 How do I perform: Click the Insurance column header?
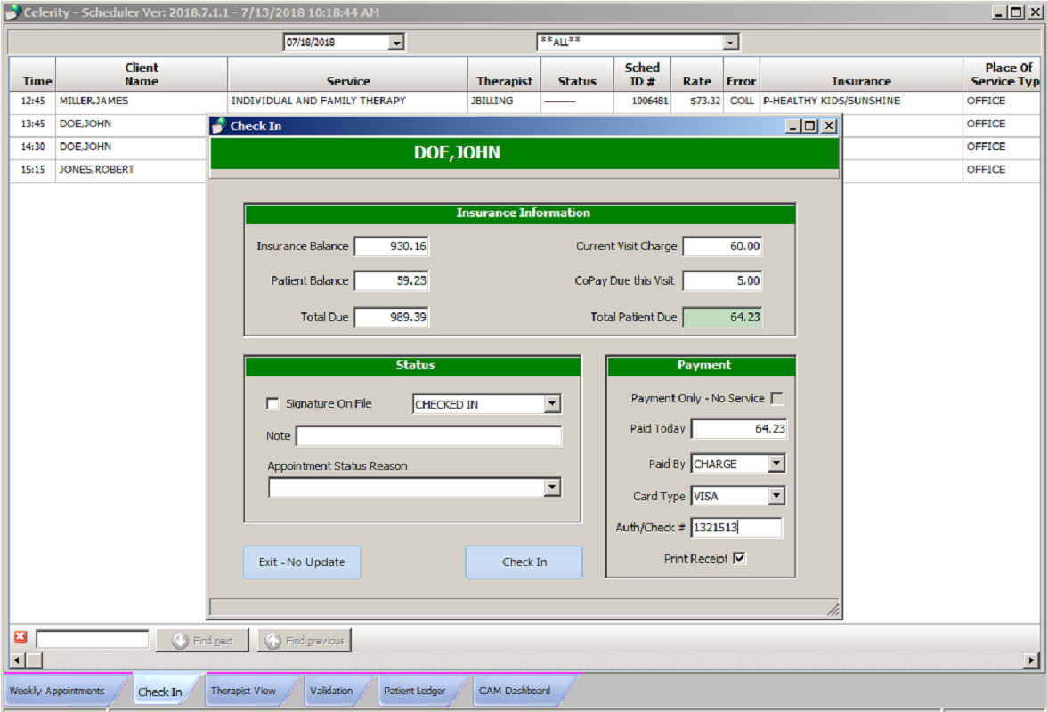click(861, 74)
